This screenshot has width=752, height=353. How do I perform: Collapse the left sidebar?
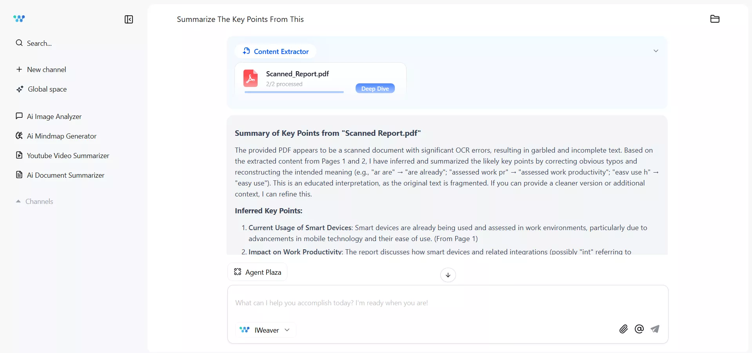tap(128, 19)
